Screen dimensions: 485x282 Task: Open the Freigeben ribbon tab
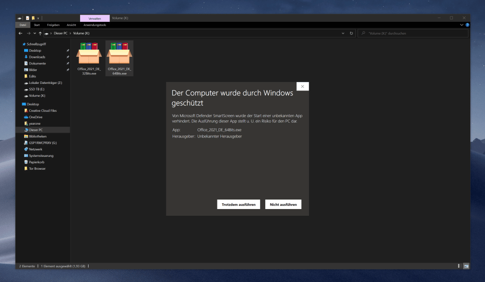click(53, 25)
